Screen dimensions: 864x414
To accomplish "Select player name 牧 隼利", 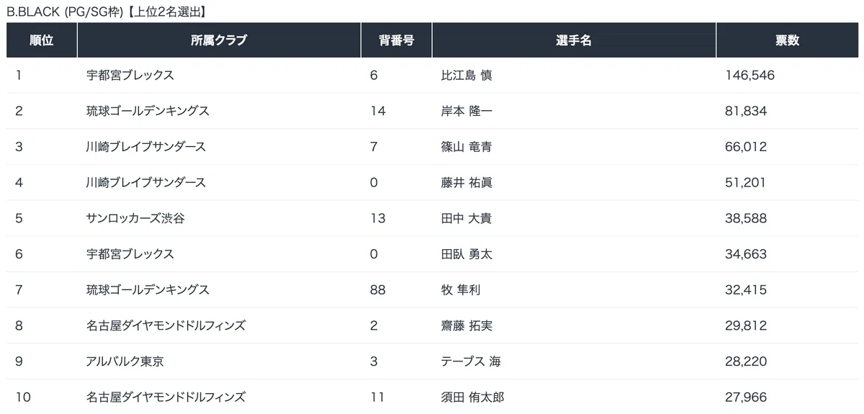I will (460, 290).
